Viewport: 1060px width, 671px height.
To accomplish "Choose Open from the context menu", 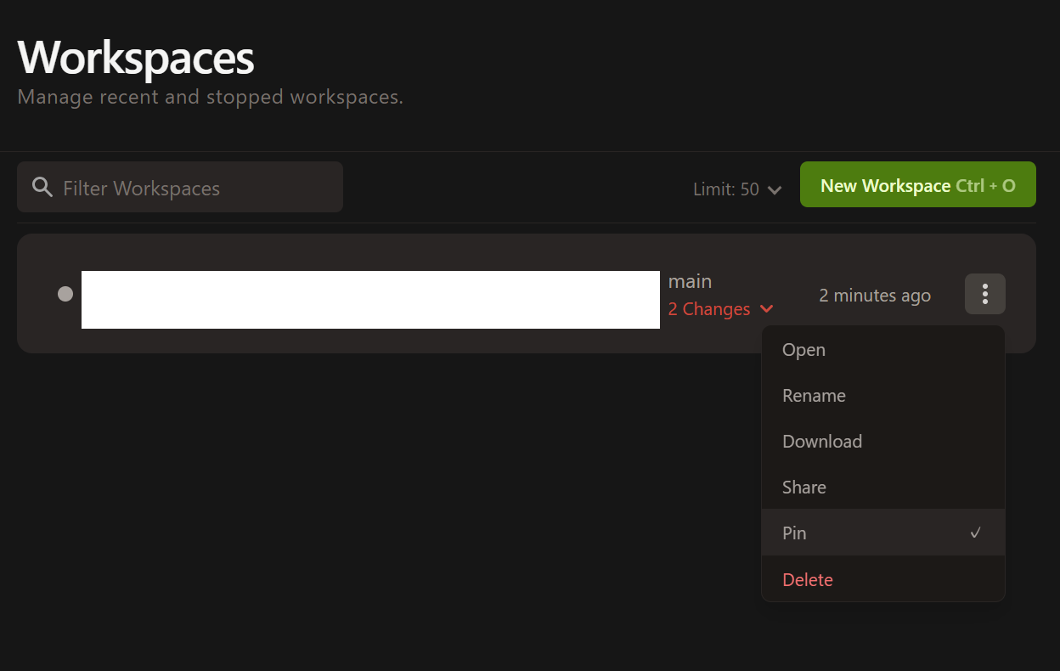I will click(883, 350).
